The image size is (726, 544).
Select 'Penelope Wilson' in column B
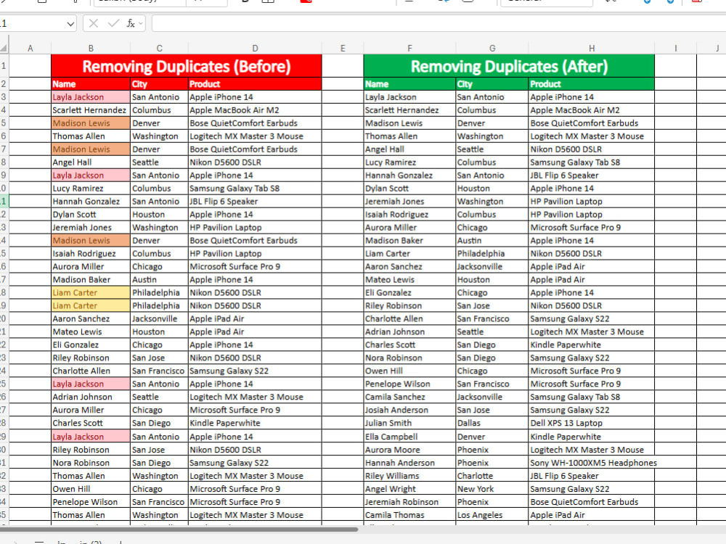tap(91, 502)
